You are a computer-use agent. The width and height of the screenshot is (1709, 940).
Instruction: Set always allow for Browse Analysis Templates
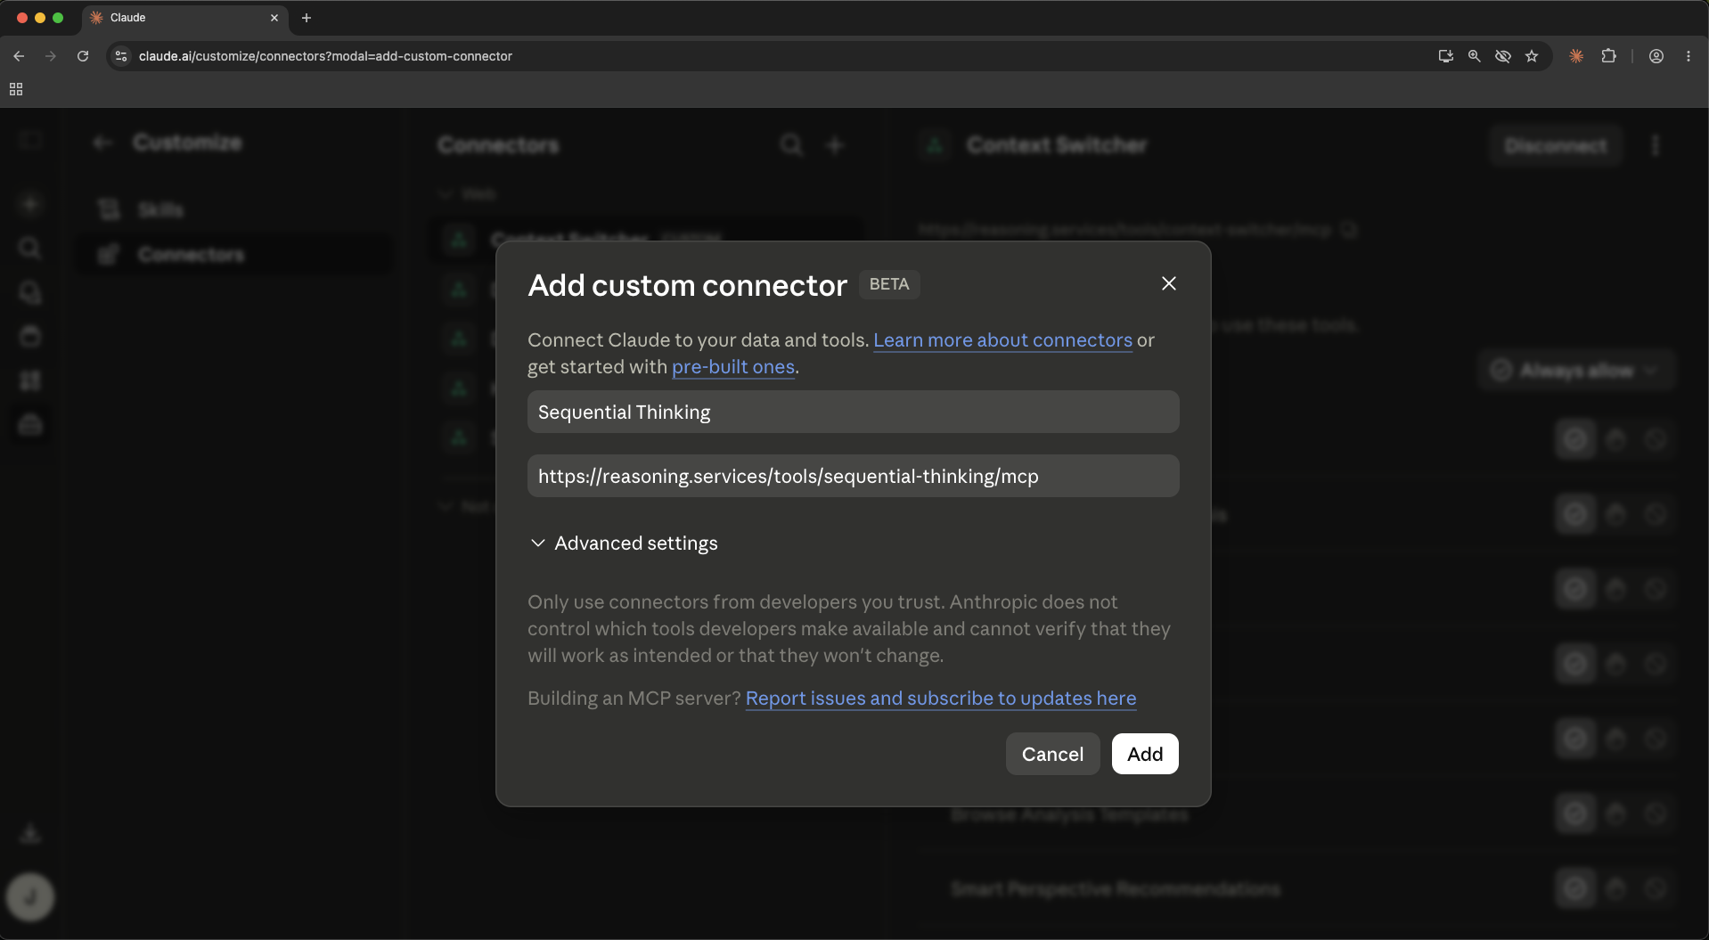[1575, 813]
